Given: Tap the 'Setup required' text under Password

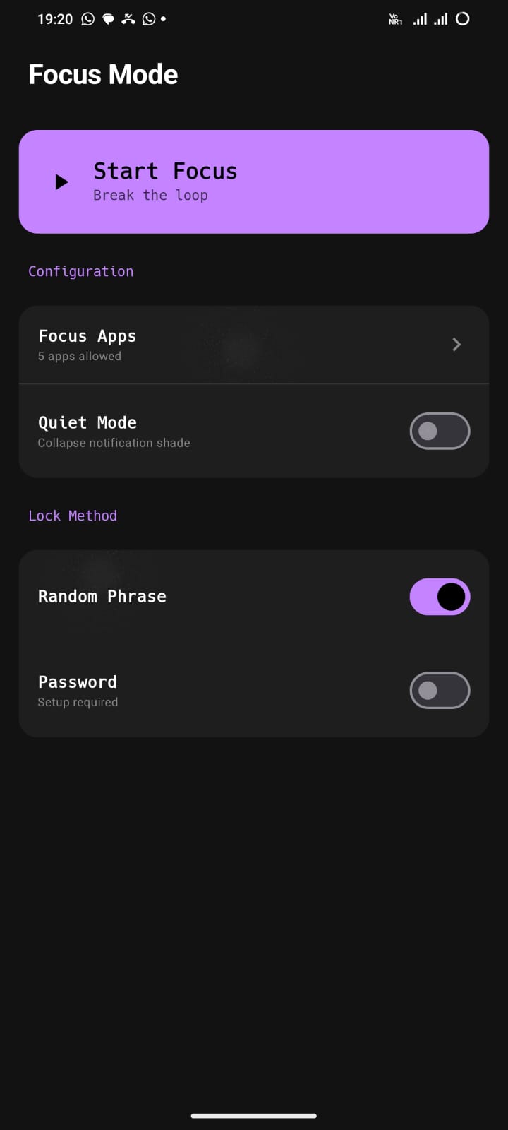Looking at the screenshot, I should (78, 703).
